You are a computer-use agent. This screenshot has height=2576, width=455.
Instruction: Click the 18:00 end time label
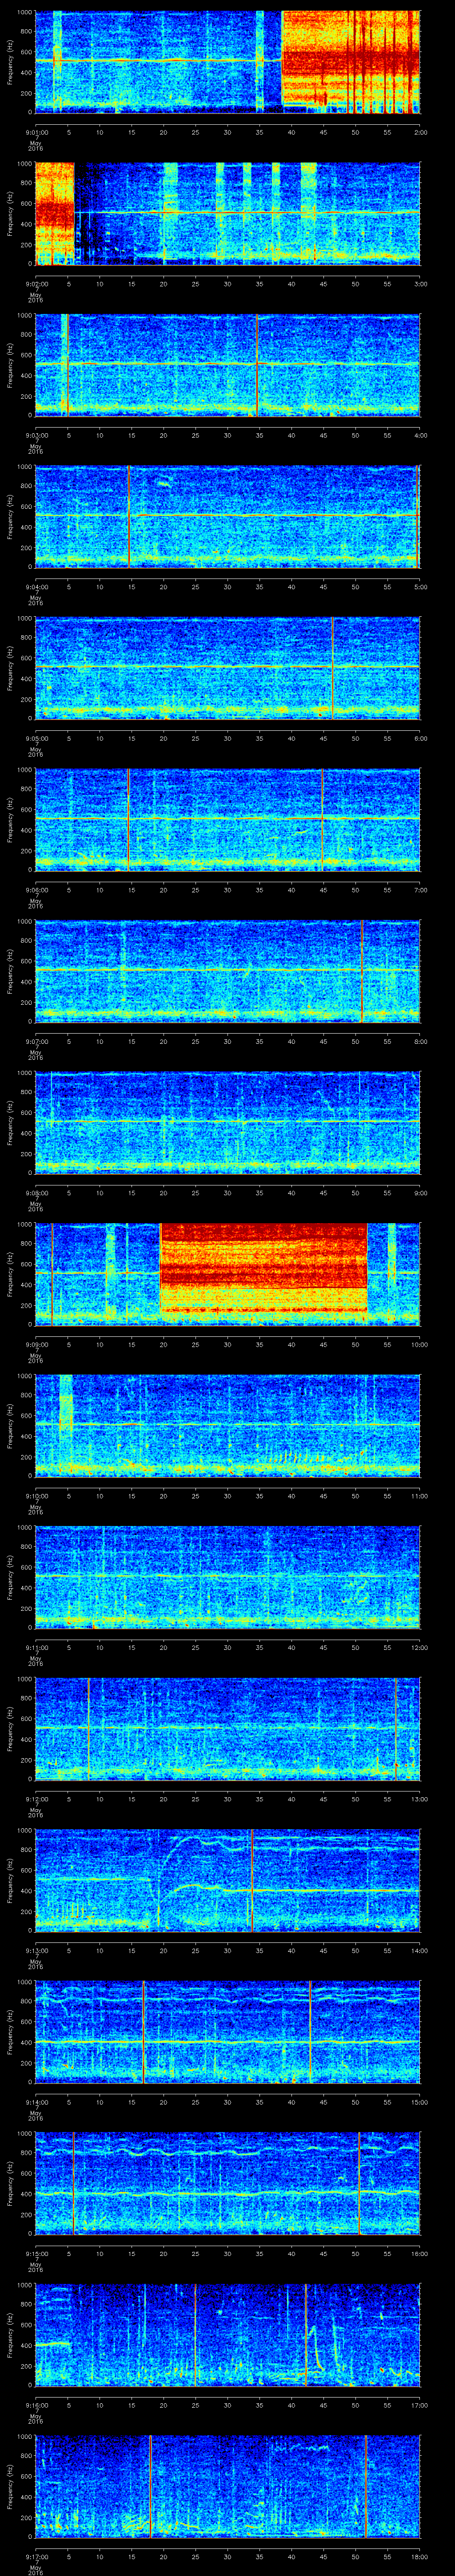tap(420, 2557)
